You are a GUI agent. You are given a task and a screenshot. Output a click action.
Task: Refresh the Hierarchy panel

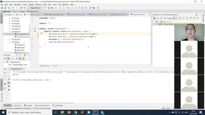point(180,18)
